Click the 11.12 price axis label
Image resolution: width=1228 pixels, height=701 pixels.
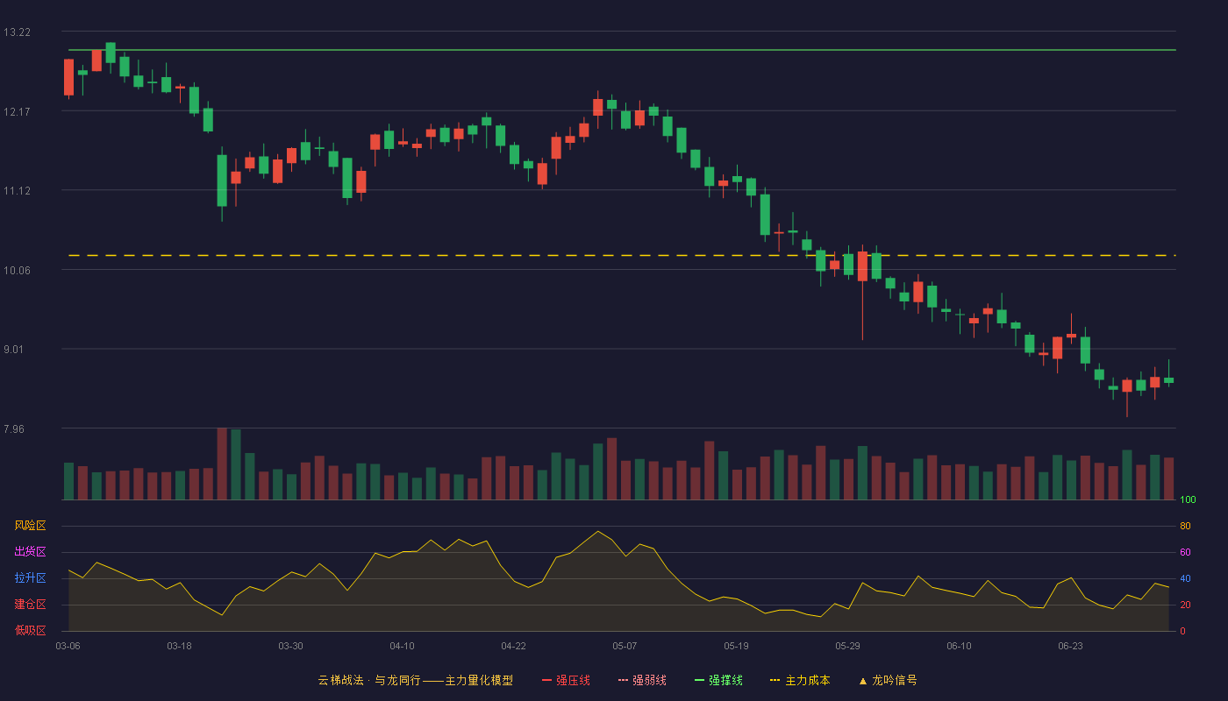[17, 191]
